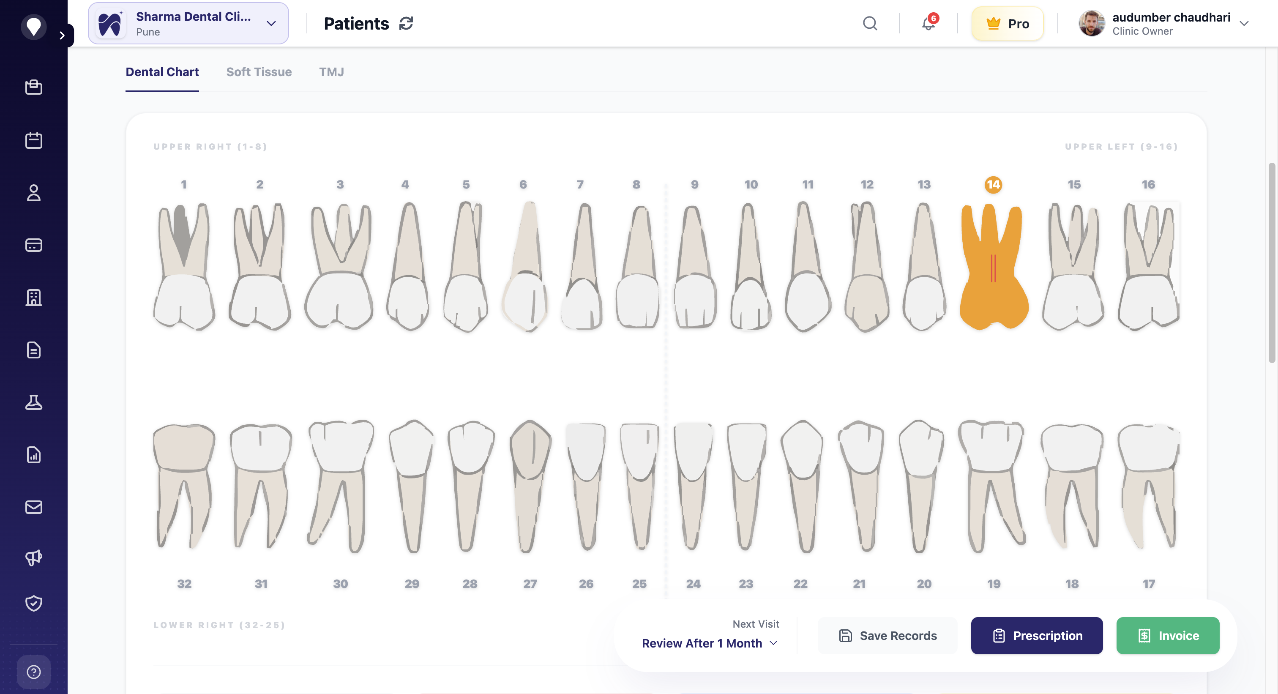Select lower tooth 25
This screenshot has width=1278, height=694.
click(x=639, y=486)
